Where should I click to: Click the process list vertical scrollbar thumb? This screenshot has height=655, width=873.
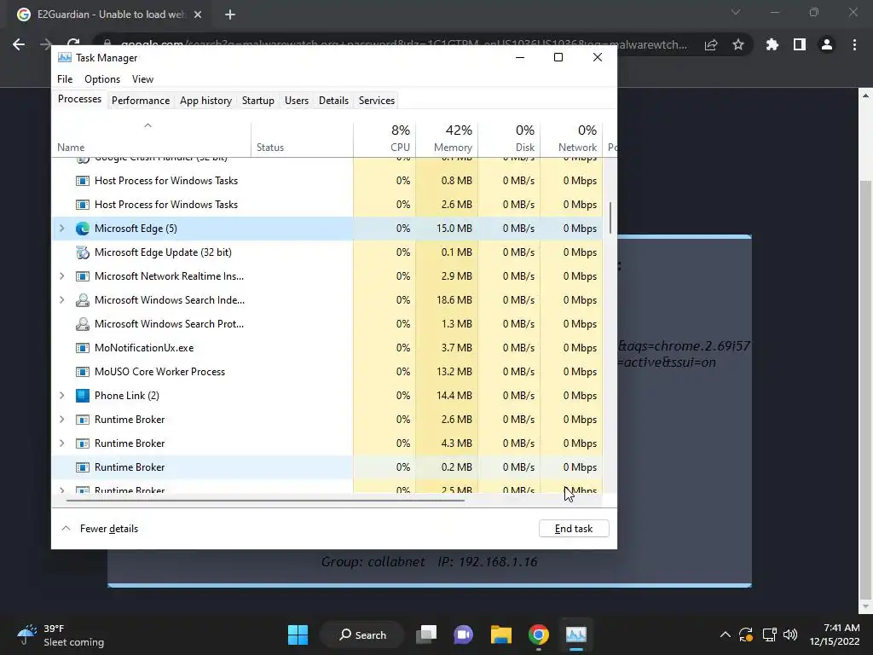pos(610,217)
